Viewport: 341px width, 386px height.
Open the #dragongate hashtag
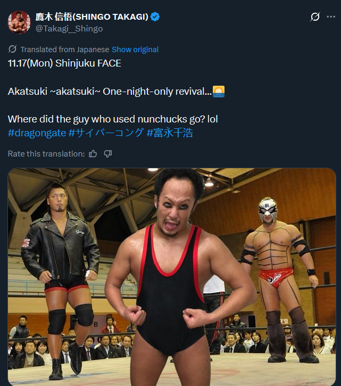[x=37, y=133]
